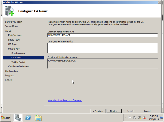Click the Distinguished name suffix box

pyautogui.click(x=102, y=48)
